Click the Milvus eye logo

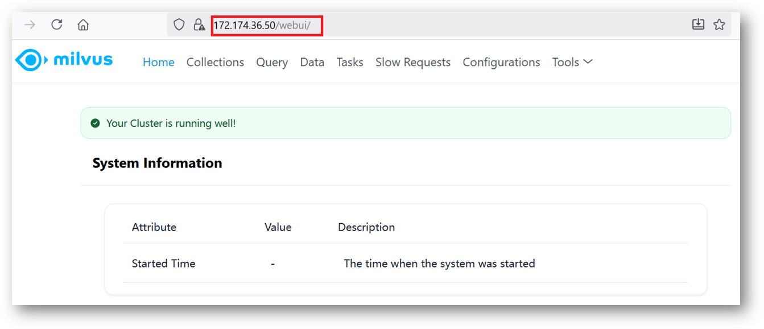tap(29, 59)
